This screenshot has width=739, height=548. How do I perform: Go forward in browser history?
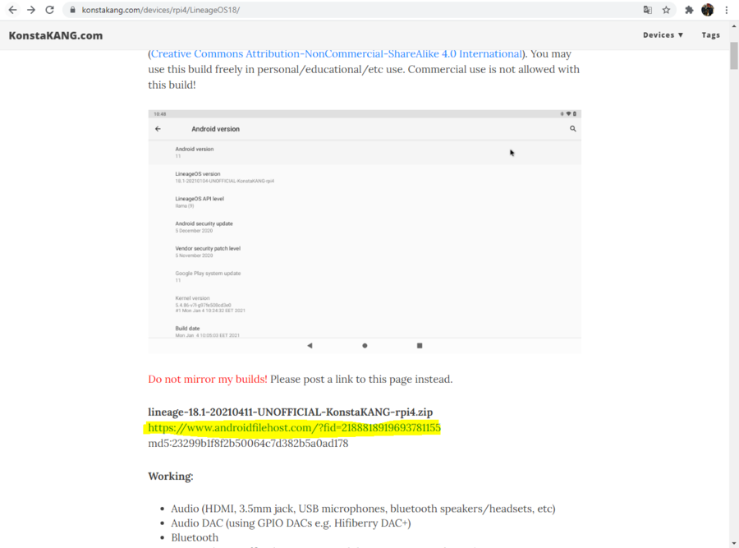click(x=31, y=10)
